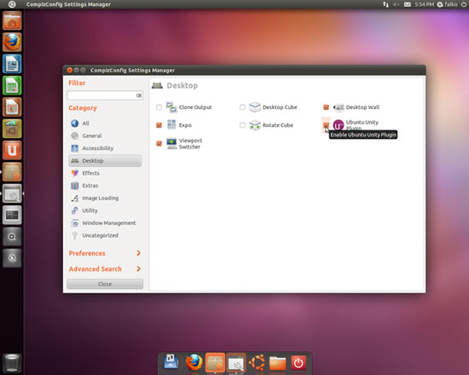Click the Rotate Cube plugin icon
The width and height of the screenshot is (469, 375).
[255, 125]
